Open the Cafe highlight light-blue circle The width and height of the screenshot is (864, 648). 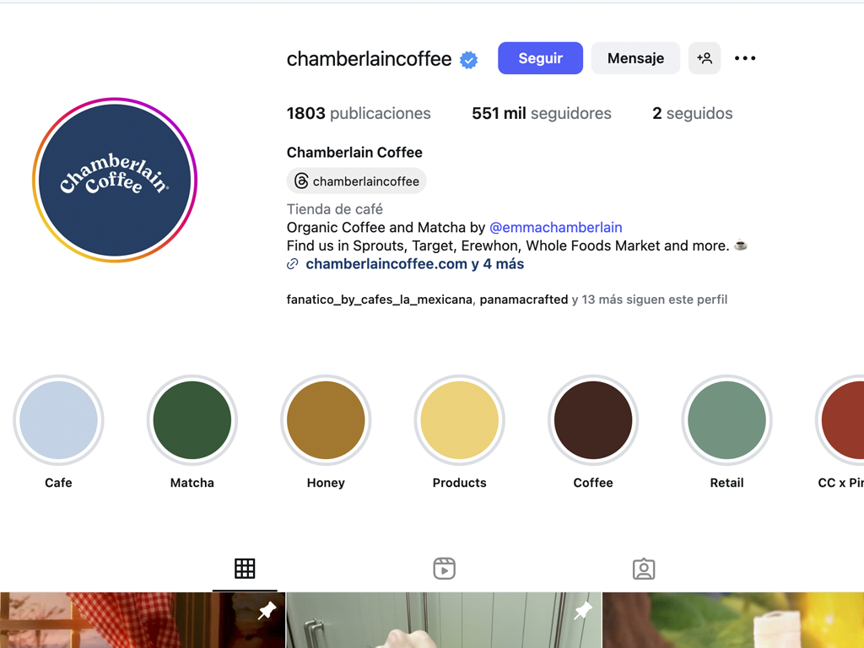[x=58, y=420]
